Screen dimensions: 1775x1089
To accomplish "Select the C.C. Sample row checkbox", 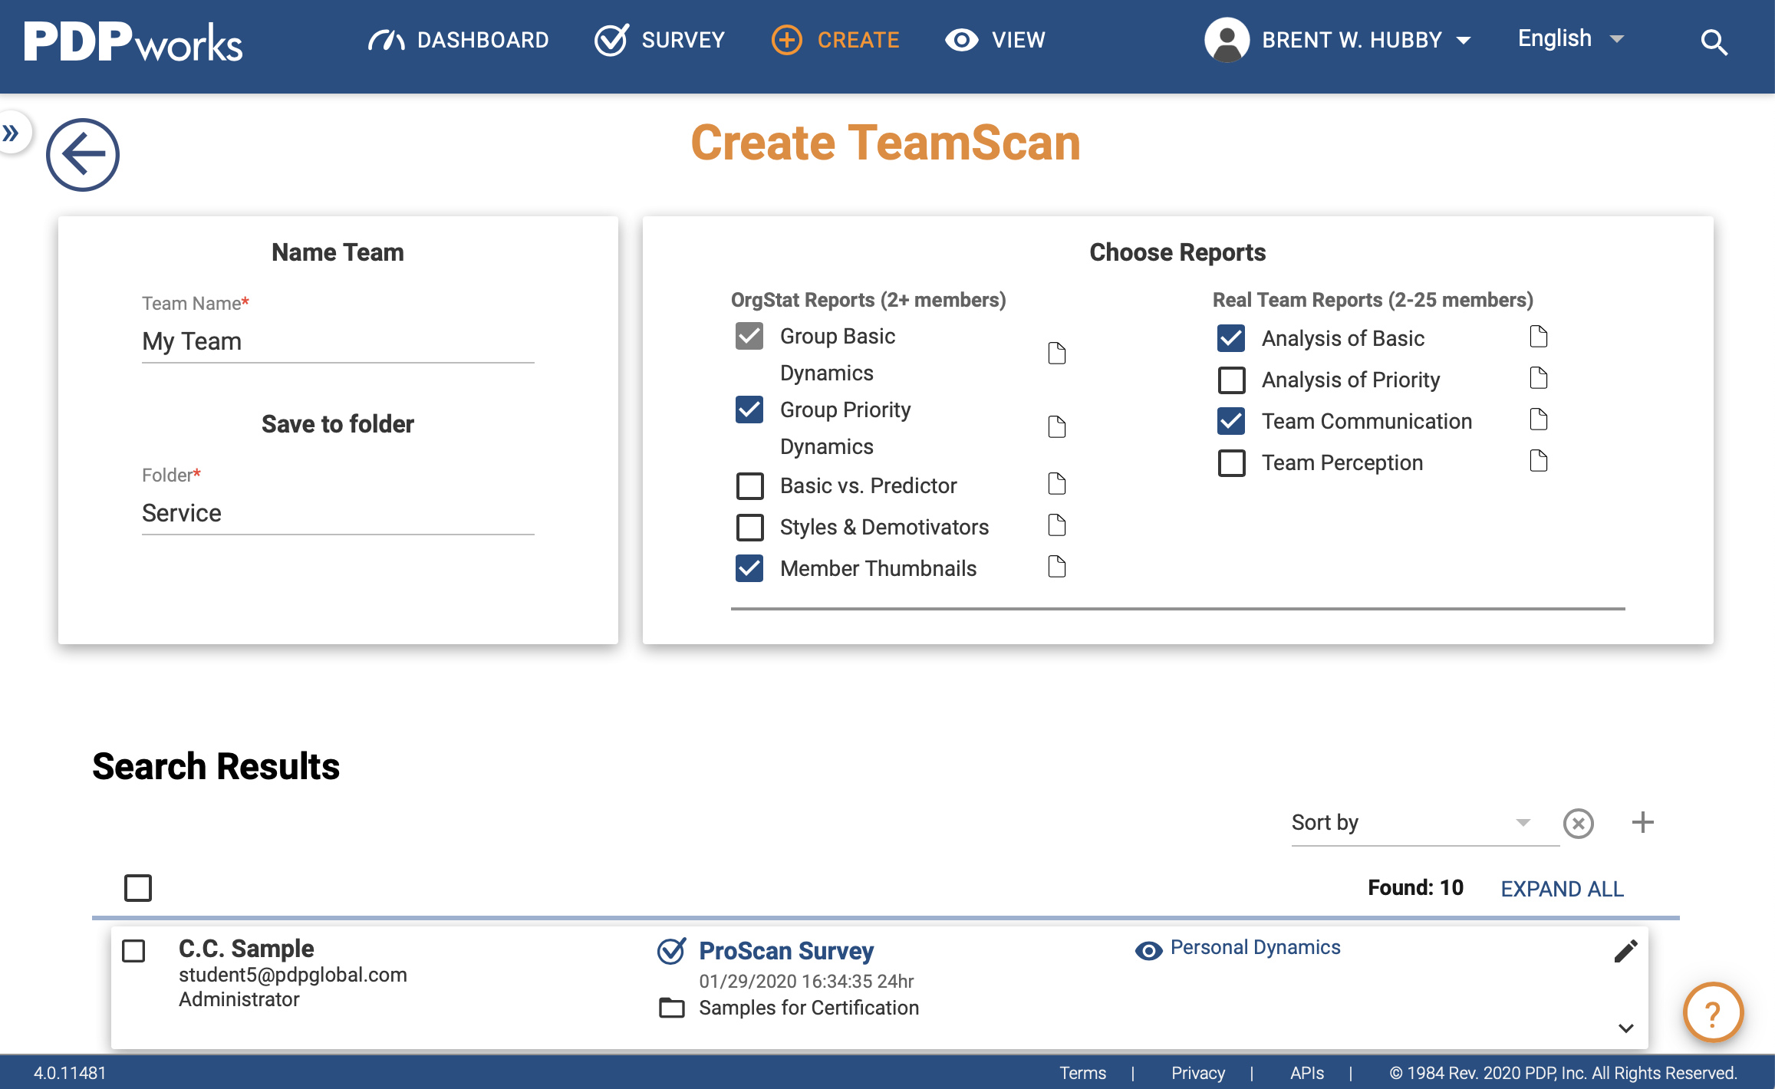I will pyautogui.click(x=133, y=951).
